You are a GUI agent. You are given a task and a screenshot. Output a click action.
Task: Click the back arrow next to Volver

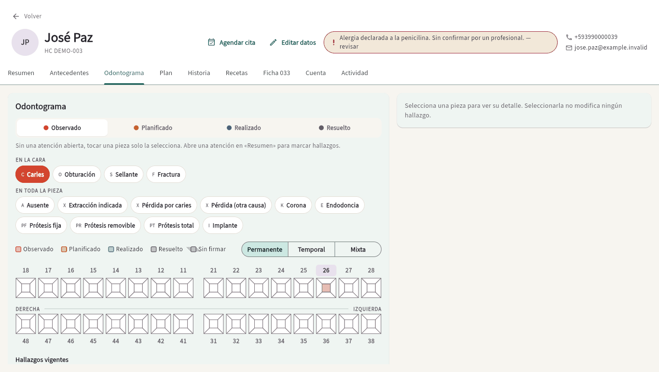(16, 16)
